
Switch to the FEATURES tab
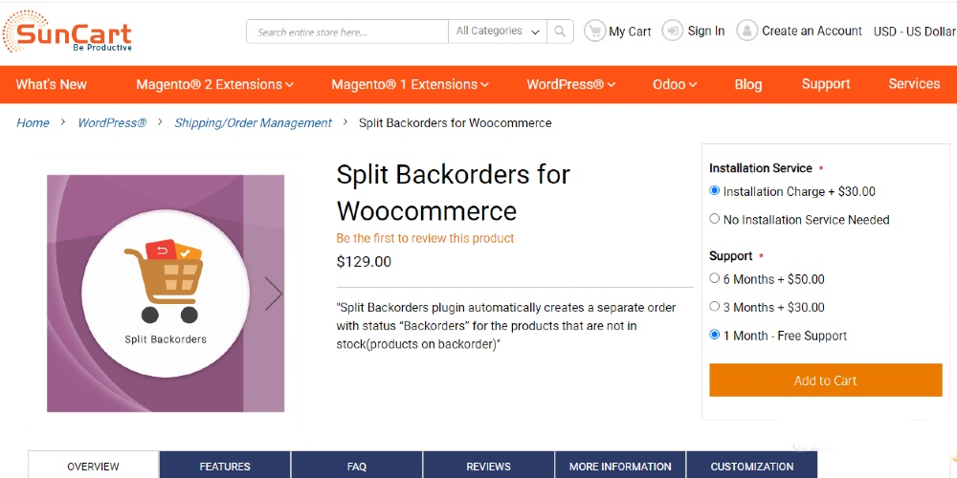(x=225, y=466)
